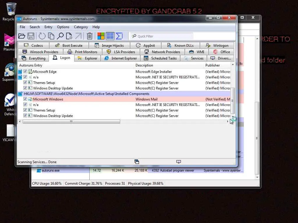The width and height of the screenshot is (298, 223).
Task: Click the Open folder toolbar icon
Action: click(x=22, y=36)
